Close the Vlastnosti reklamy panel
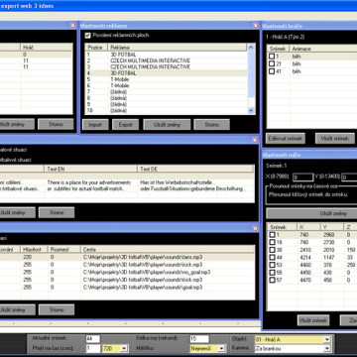Viewport: 357px width, 357px height. click(x=256, y=26)
